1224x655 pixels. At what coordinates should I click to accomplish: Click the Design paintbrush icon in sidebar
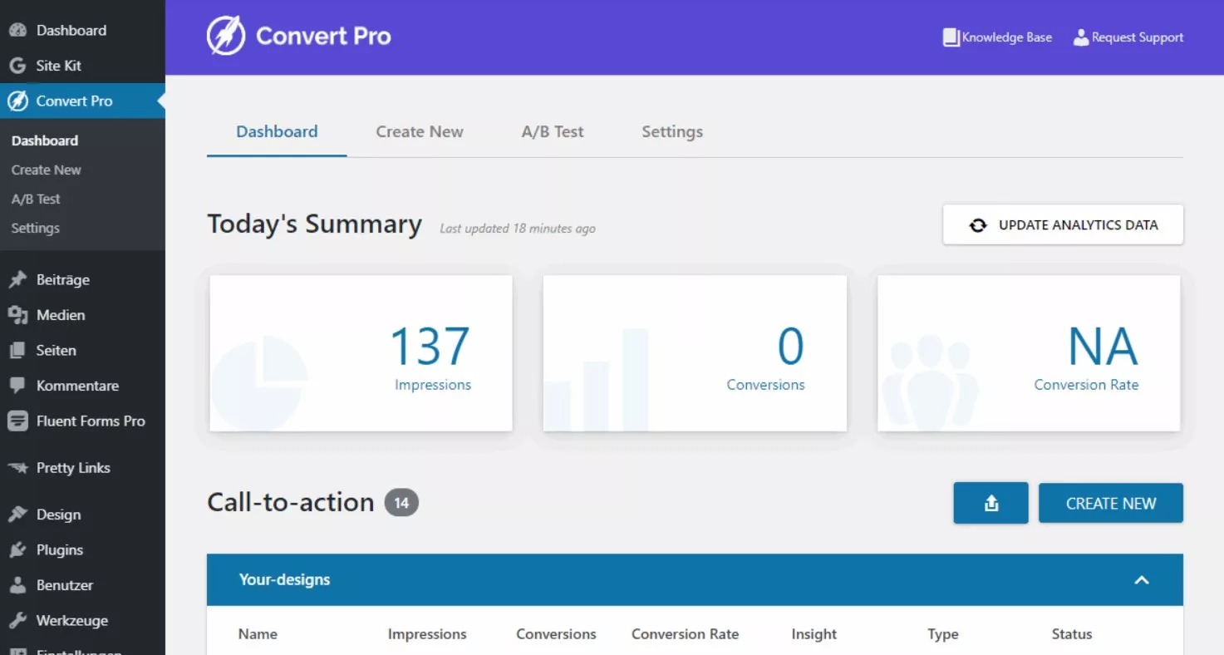click(x=17, y=515)
